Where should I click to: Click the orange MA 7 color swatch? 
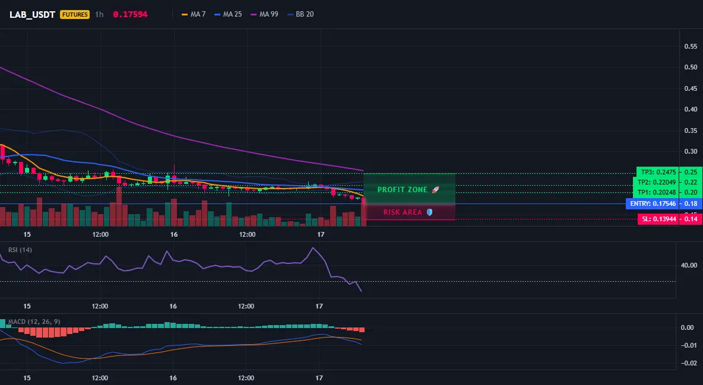(184, 15)
